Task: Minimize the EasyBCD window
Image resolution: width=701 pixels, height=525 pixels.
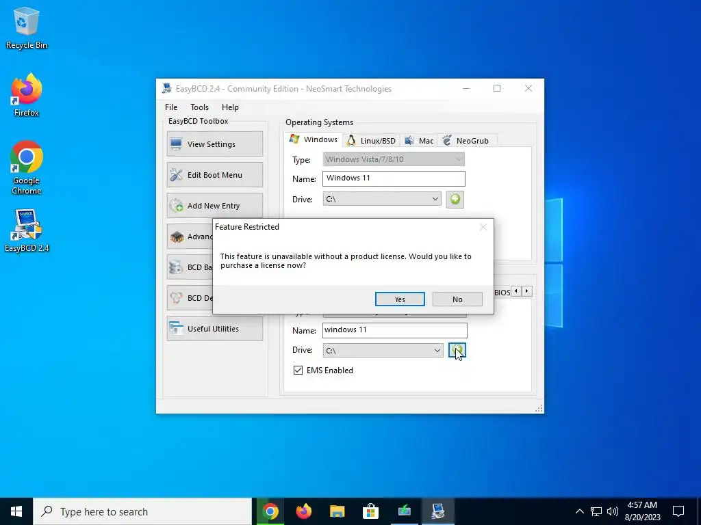Action: coord(466,88)
